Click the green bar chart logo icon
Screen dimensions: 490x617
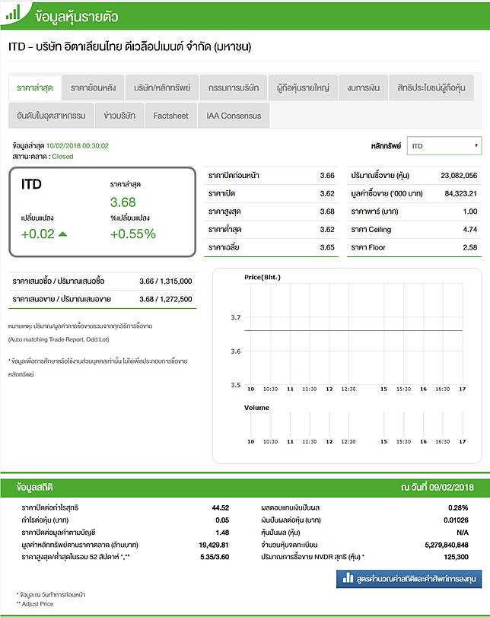coord(13,13)
